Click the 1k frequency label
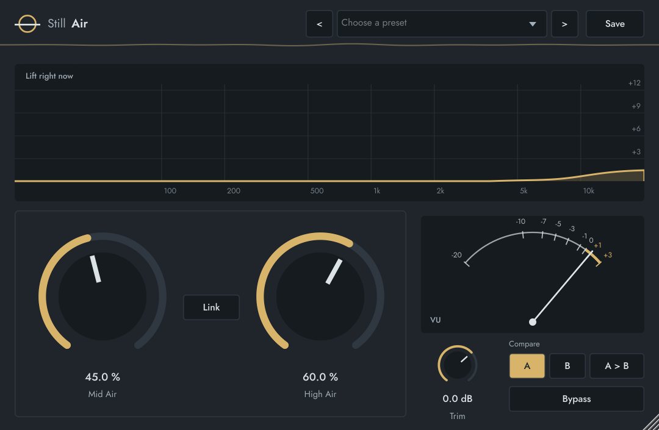The width and height of the screenshot is (659, 430). [x=376, y=191]
